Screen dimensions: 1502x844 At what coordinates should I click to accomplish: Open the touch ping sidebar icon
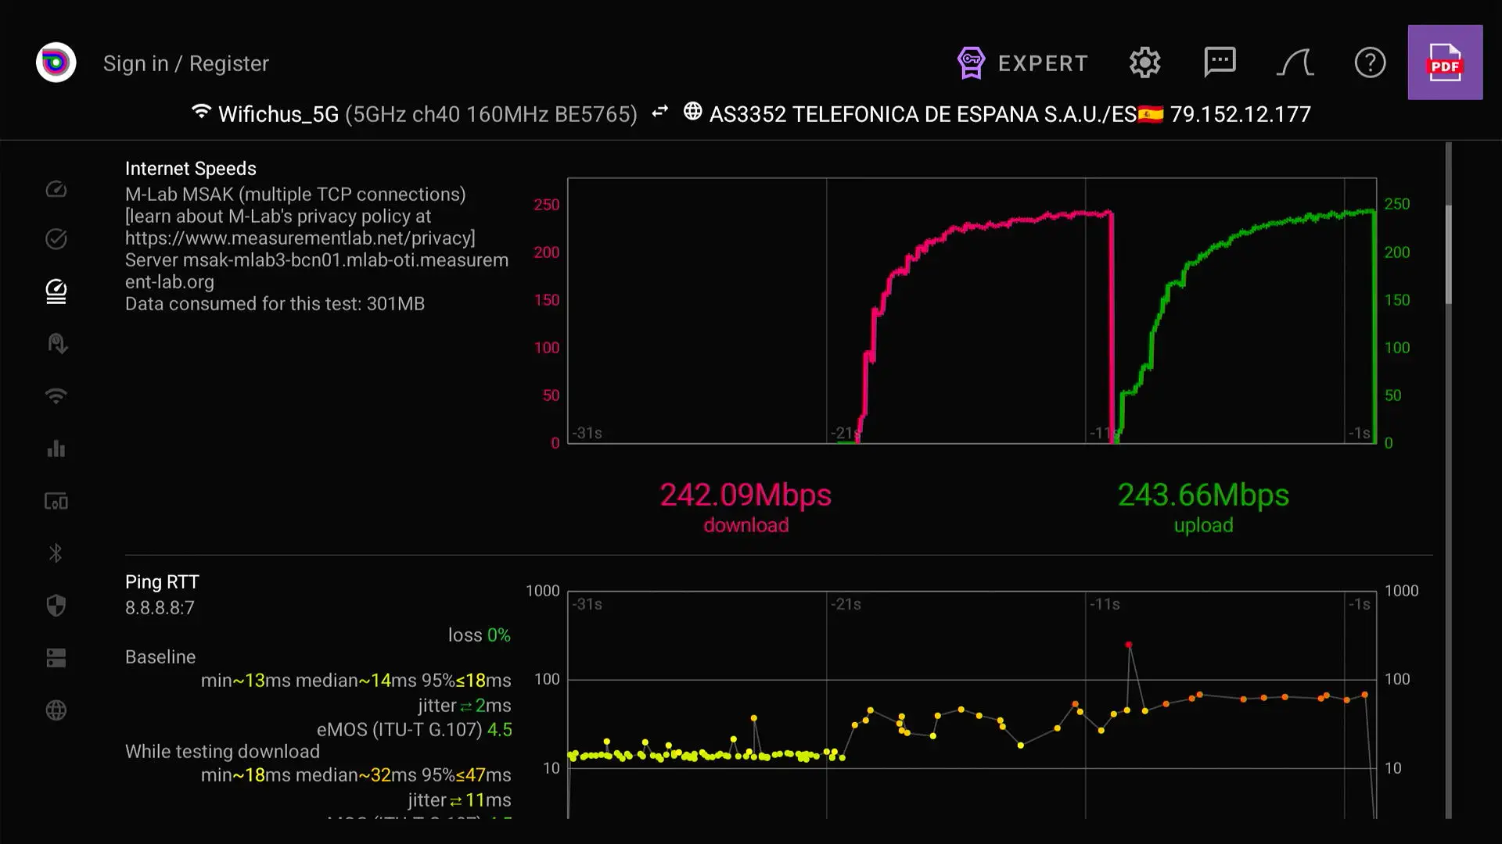pos(56,344)
